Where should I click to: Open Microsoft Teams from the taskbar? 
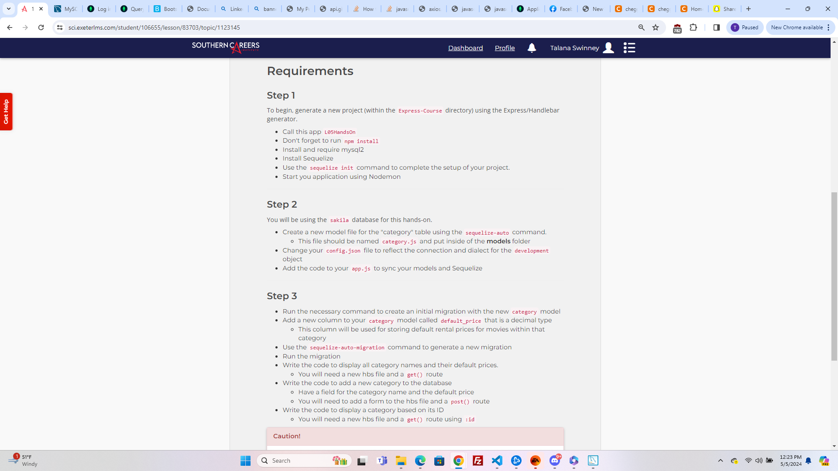[x=382, y=461]
